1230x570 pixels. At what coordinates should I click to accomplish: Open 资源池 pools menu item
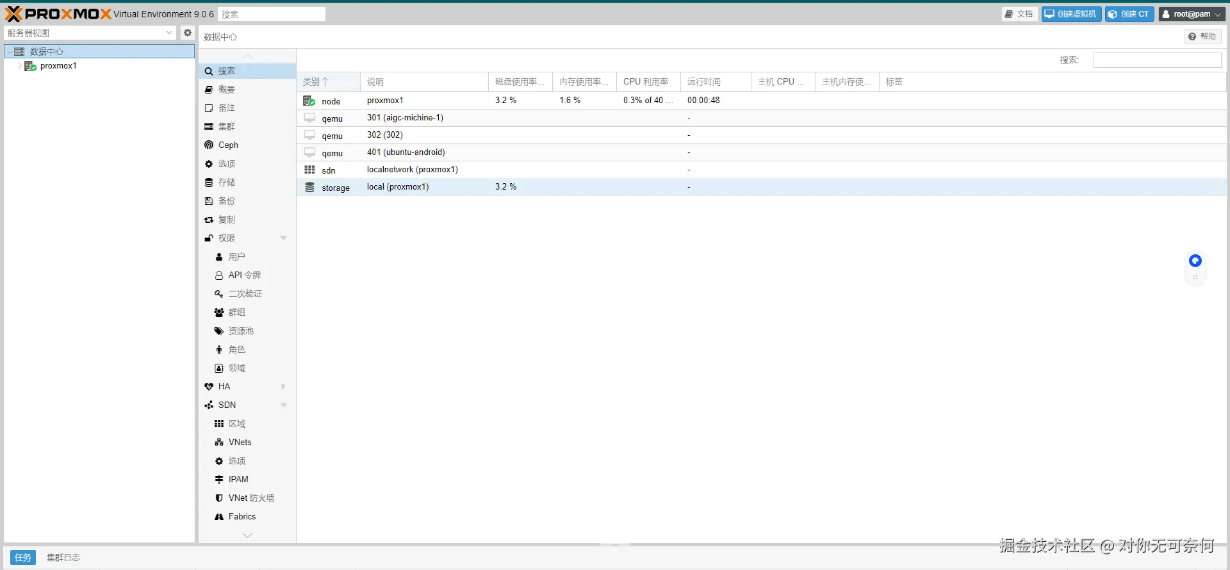(x=247, y=331)
